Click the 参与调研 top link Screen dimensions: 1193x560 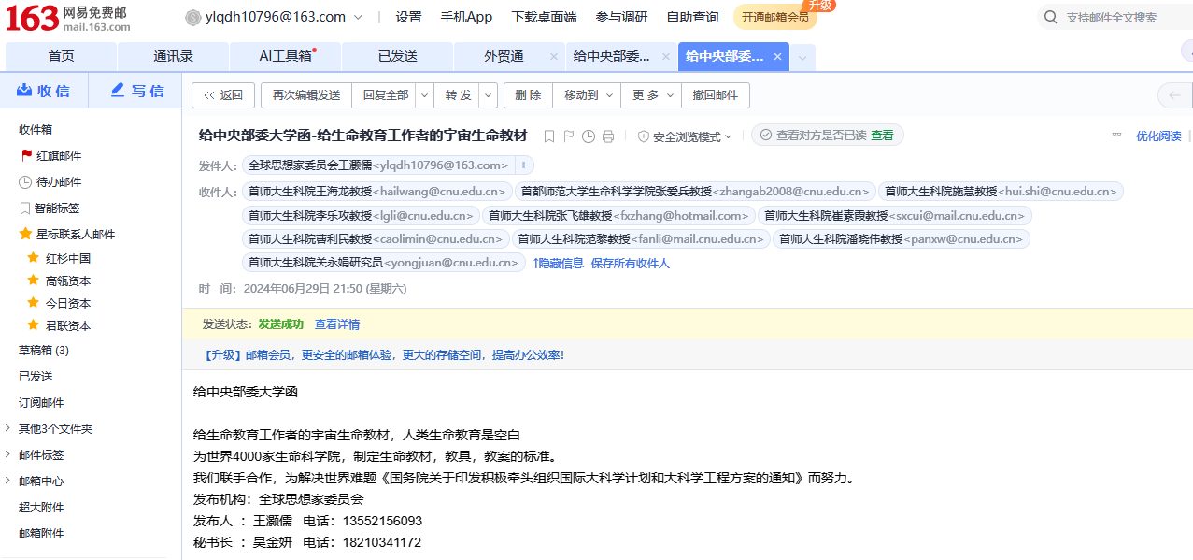pyautogui.click(x=621, y=17)
